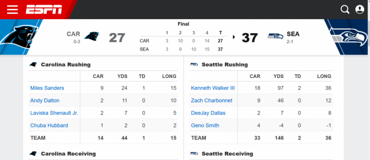Open Geno Smith player page
Image resolution: width=370 pixels, height=160 pixels.
205,125
